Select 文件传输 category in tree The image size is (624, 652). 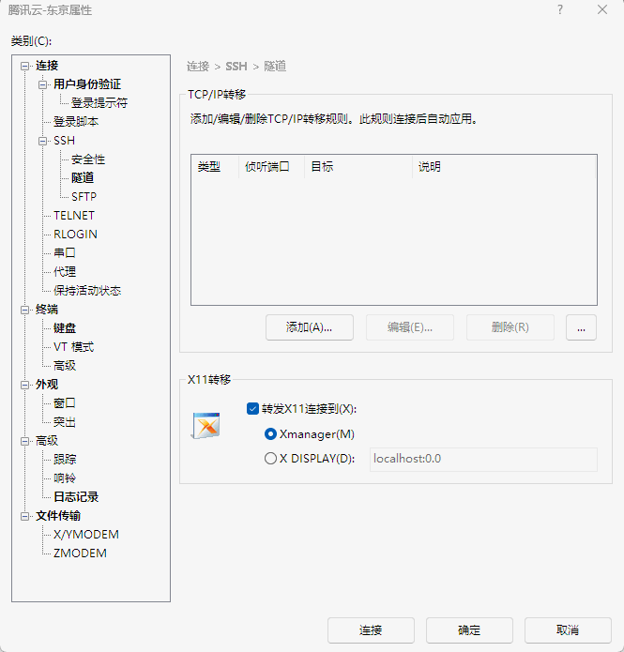[58, 516]
